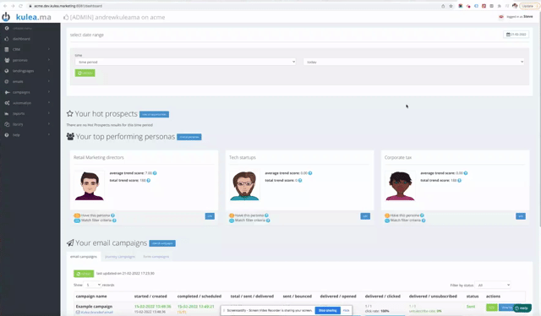Viewport: 541px width, 316px height.
Task: Sort by started / created column header
Action: click(150, 297)
